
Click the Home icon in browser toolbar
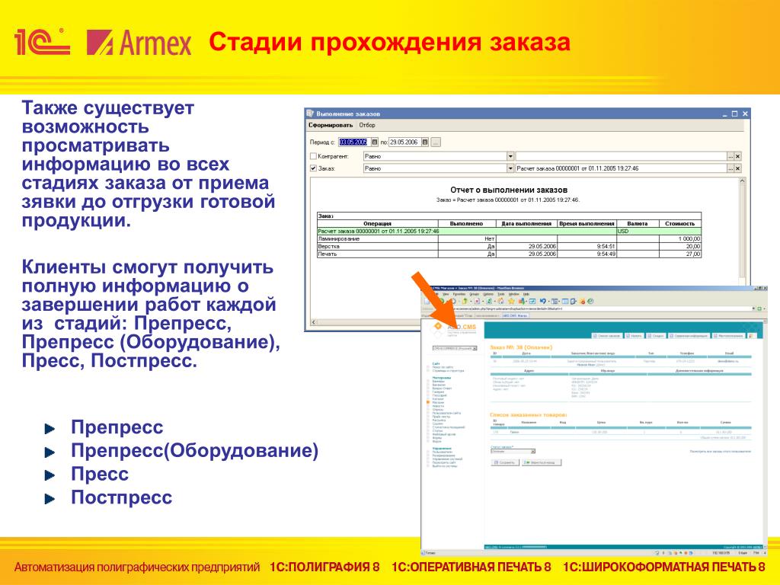pyautogui.click(x=500, y=302)
